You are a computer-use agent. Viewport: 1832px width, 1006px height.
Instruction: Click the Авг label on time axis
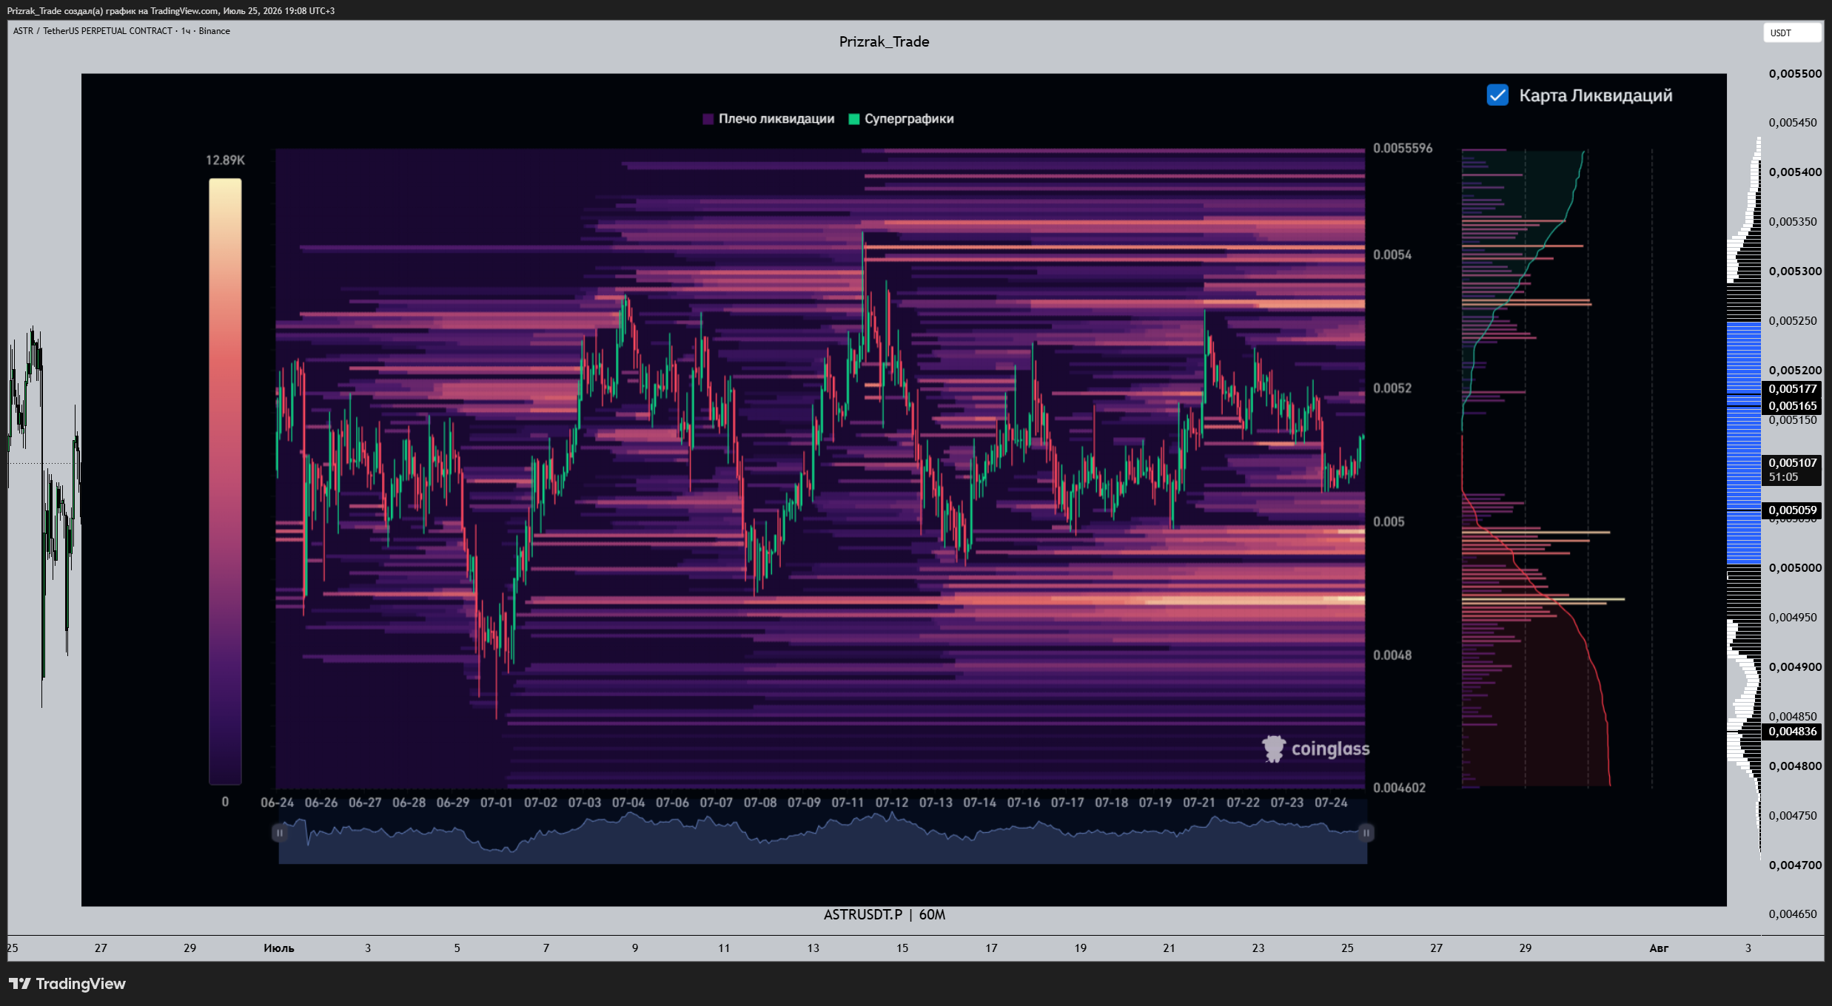[x=1659, y=948]
